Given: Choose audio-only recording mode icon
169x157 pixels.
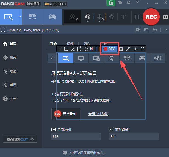Looking at the screenshot, I should coord(157,58).
